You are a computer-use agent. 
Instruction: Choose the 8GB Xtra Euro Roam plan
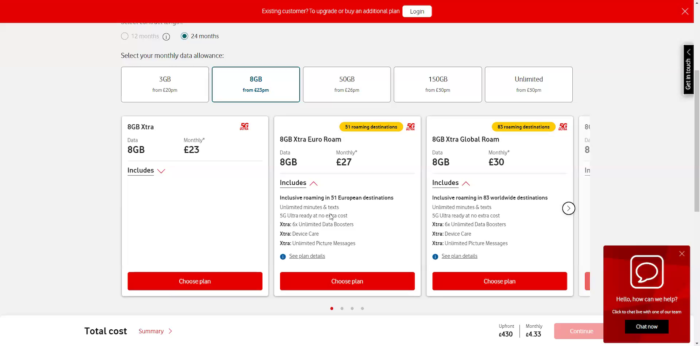pos(347,281)
